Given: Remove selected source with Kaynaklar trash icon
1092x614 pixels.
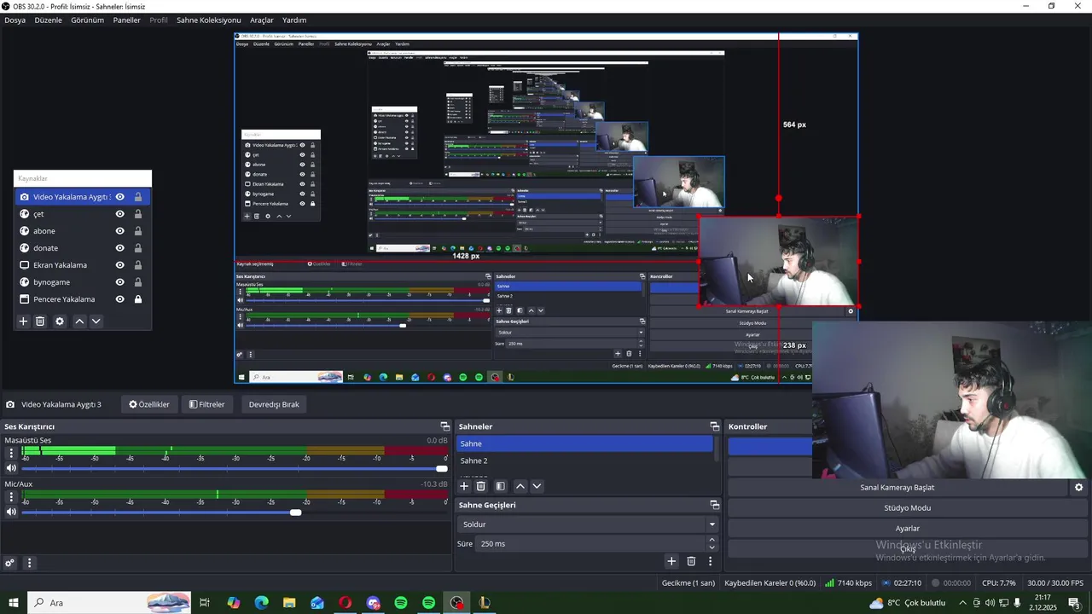Looking at the screenshot, I should click(40, 321).
